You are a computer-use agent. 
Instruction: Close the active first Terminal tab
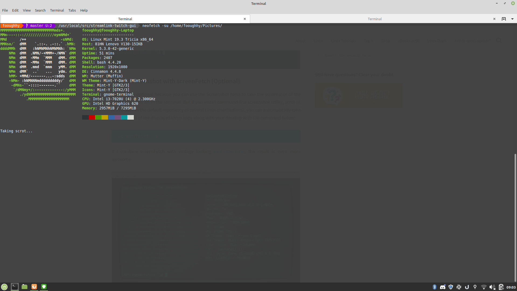click(x=245, y=19)
